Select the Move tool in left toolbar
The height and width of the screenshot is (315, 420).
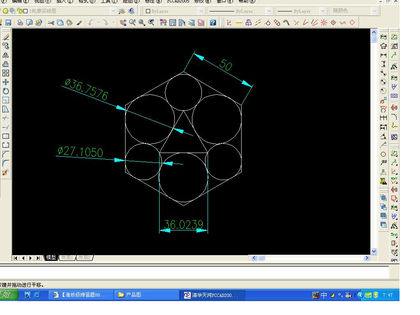tap(6, 82)
